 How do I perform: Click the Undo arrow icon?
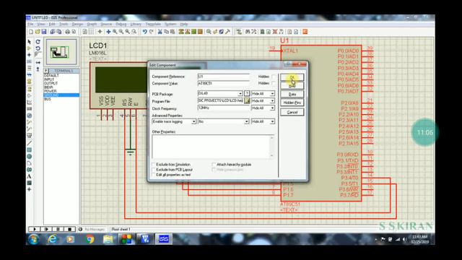[x=144, y=32]
